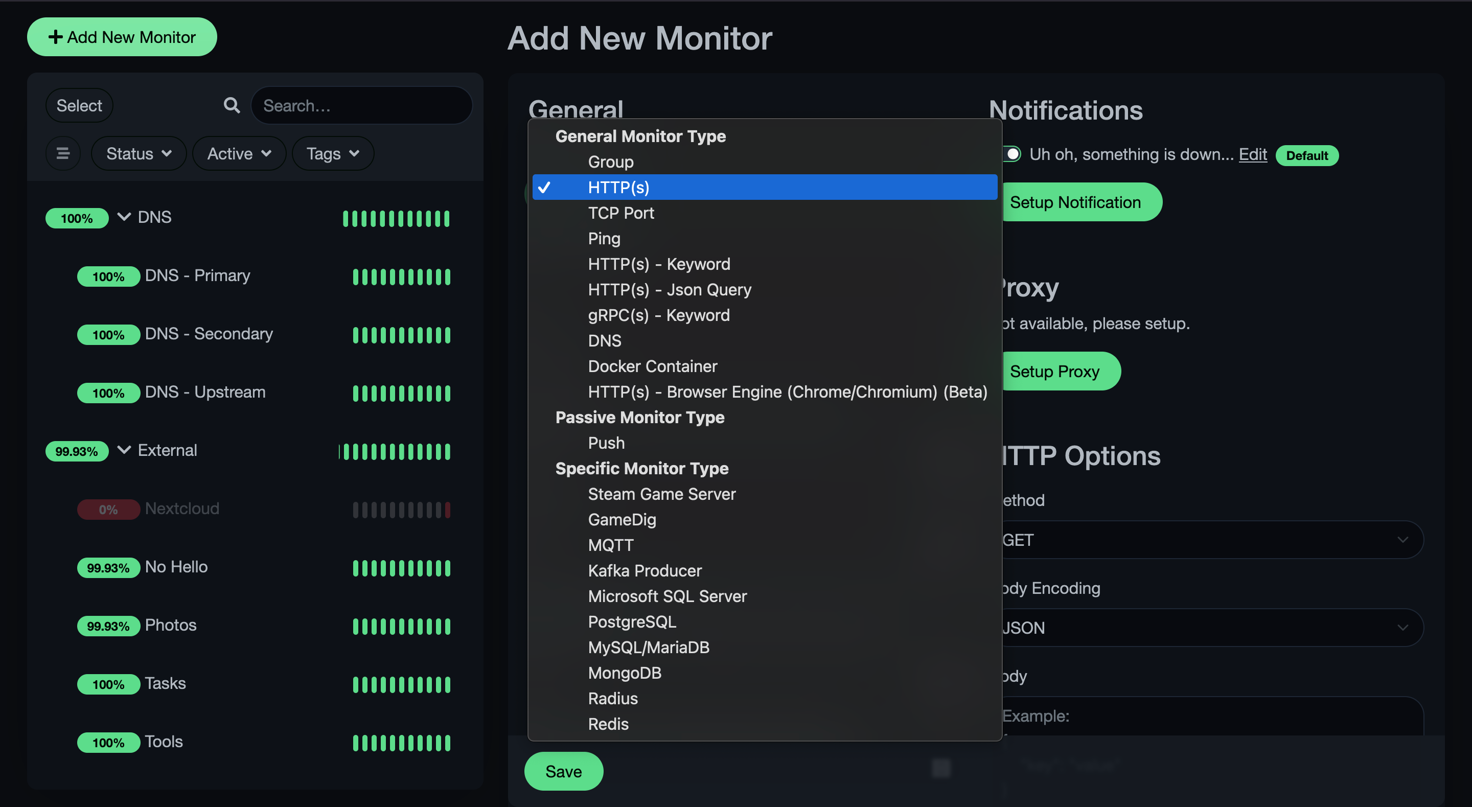Viewport: 1472px width, 807px height.
Task: Collapse the External group chevron
Action: (x=124, y=450)
